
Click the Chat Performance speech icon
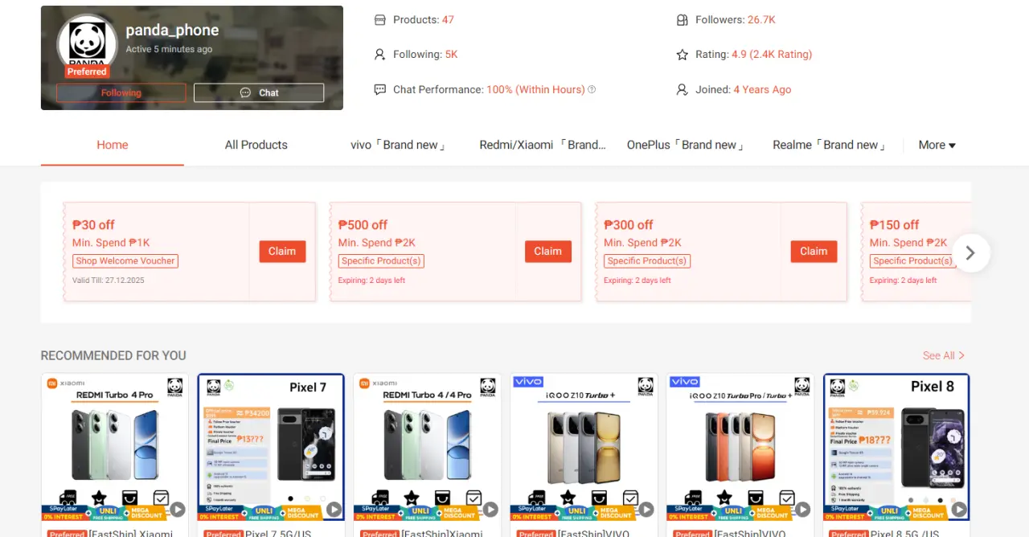pos(380,90)
